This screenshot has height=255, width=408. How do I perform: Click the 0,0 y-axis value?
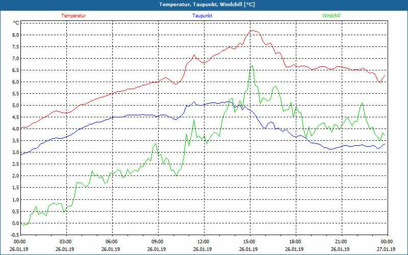click(x=16, y=223)
